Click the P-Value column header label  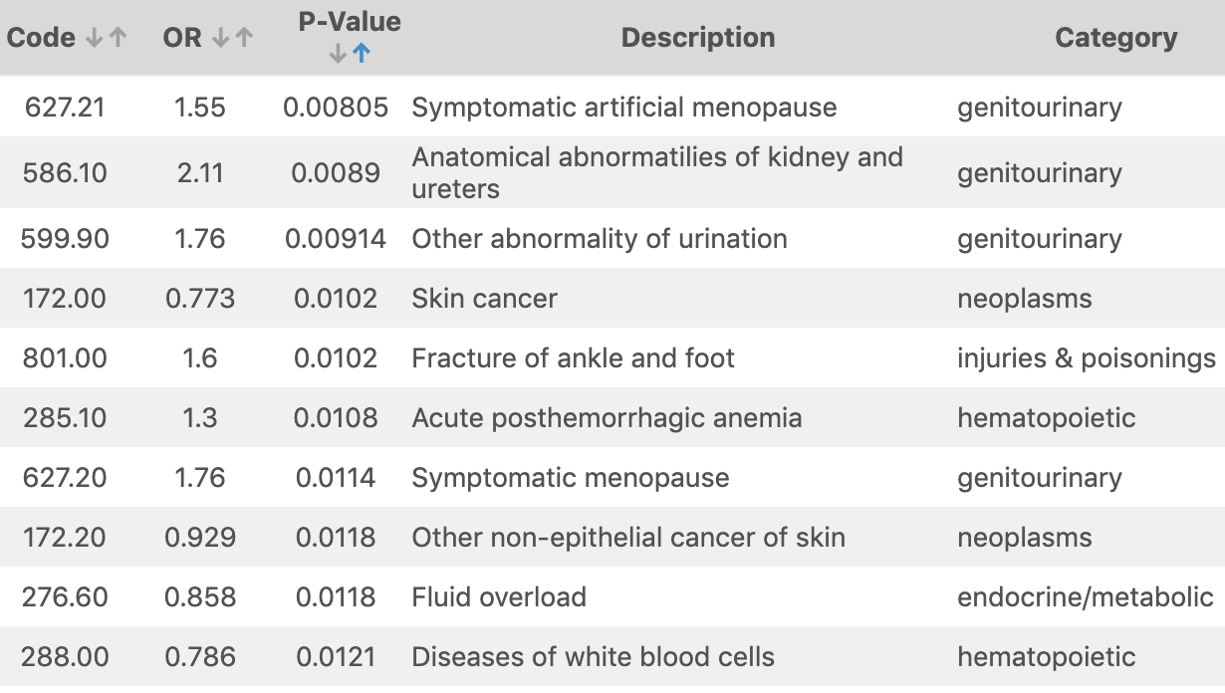coord(350,22)
